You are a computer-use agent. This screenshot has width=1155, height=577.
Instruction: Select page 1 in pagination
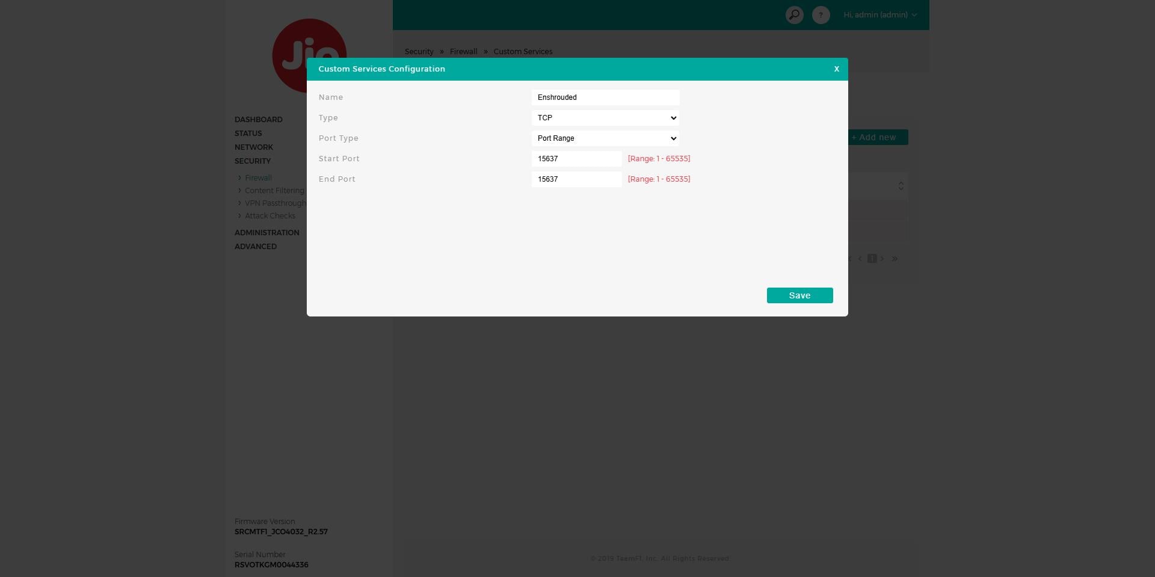click(872, 259)
